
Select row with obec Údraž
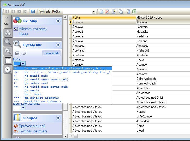click(131, 126)
